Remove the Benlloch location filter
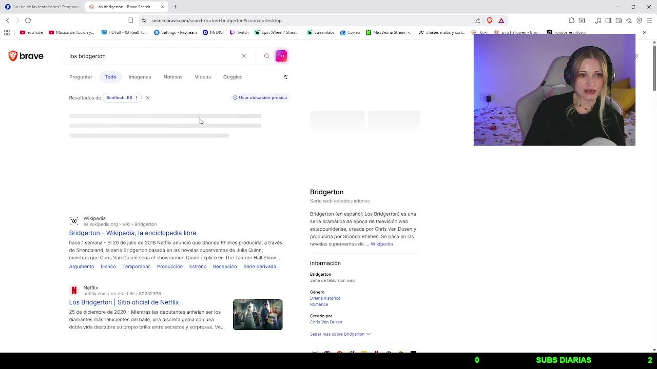Image resolution: width=657 pixels, height=369 pixels. point(147,97)
